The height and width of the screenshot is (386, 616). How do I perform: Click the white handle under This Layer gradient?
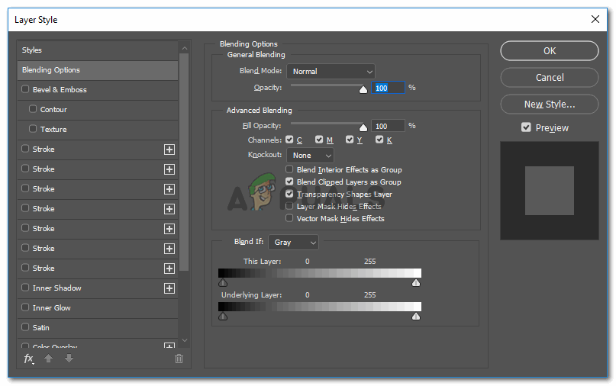(x=416, y=283)
